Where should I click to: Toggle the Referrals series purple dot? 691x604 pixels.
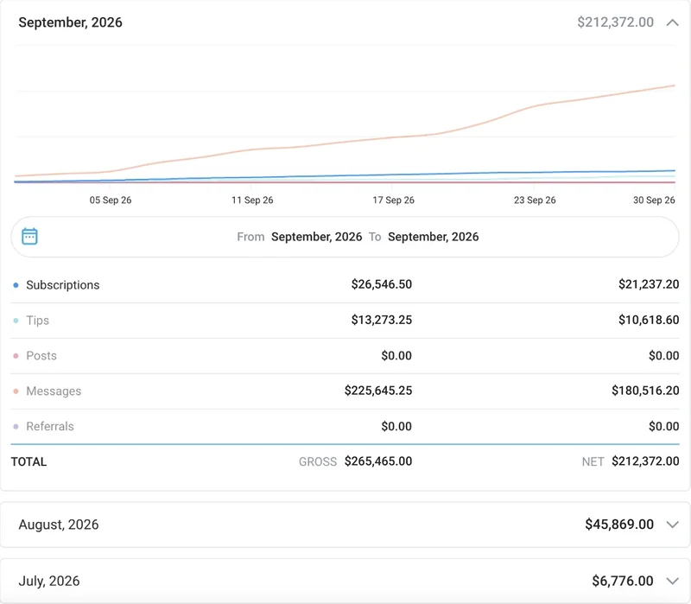(16, 426)
